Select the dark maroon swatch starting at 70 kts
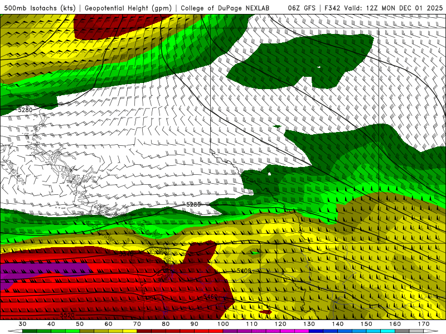 click(x=144, y=331)
